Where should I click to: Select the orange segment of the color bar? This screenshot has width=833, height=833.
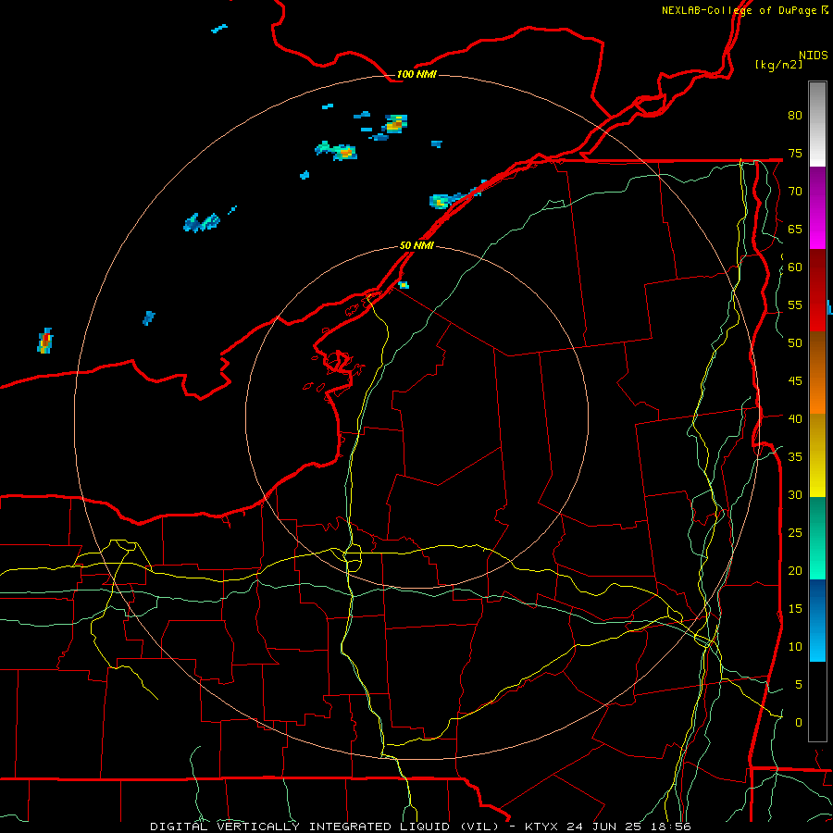click(x=817, y=394)
